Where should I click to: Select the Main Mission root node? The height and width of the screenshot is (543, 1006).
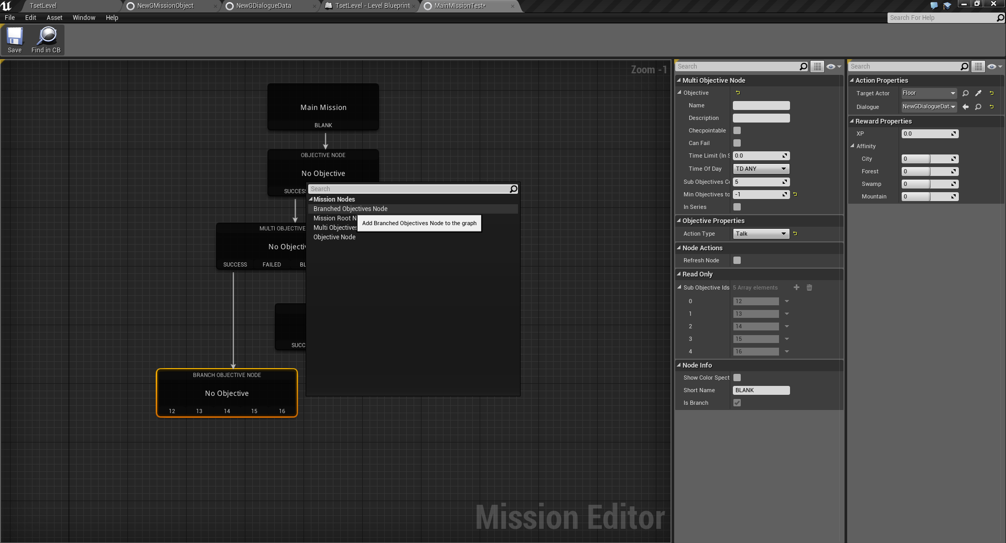(323, 107)
